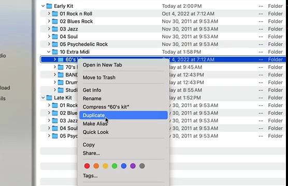Expand the 01 Rock n Roll folder under Early Kit

point(49,13)
